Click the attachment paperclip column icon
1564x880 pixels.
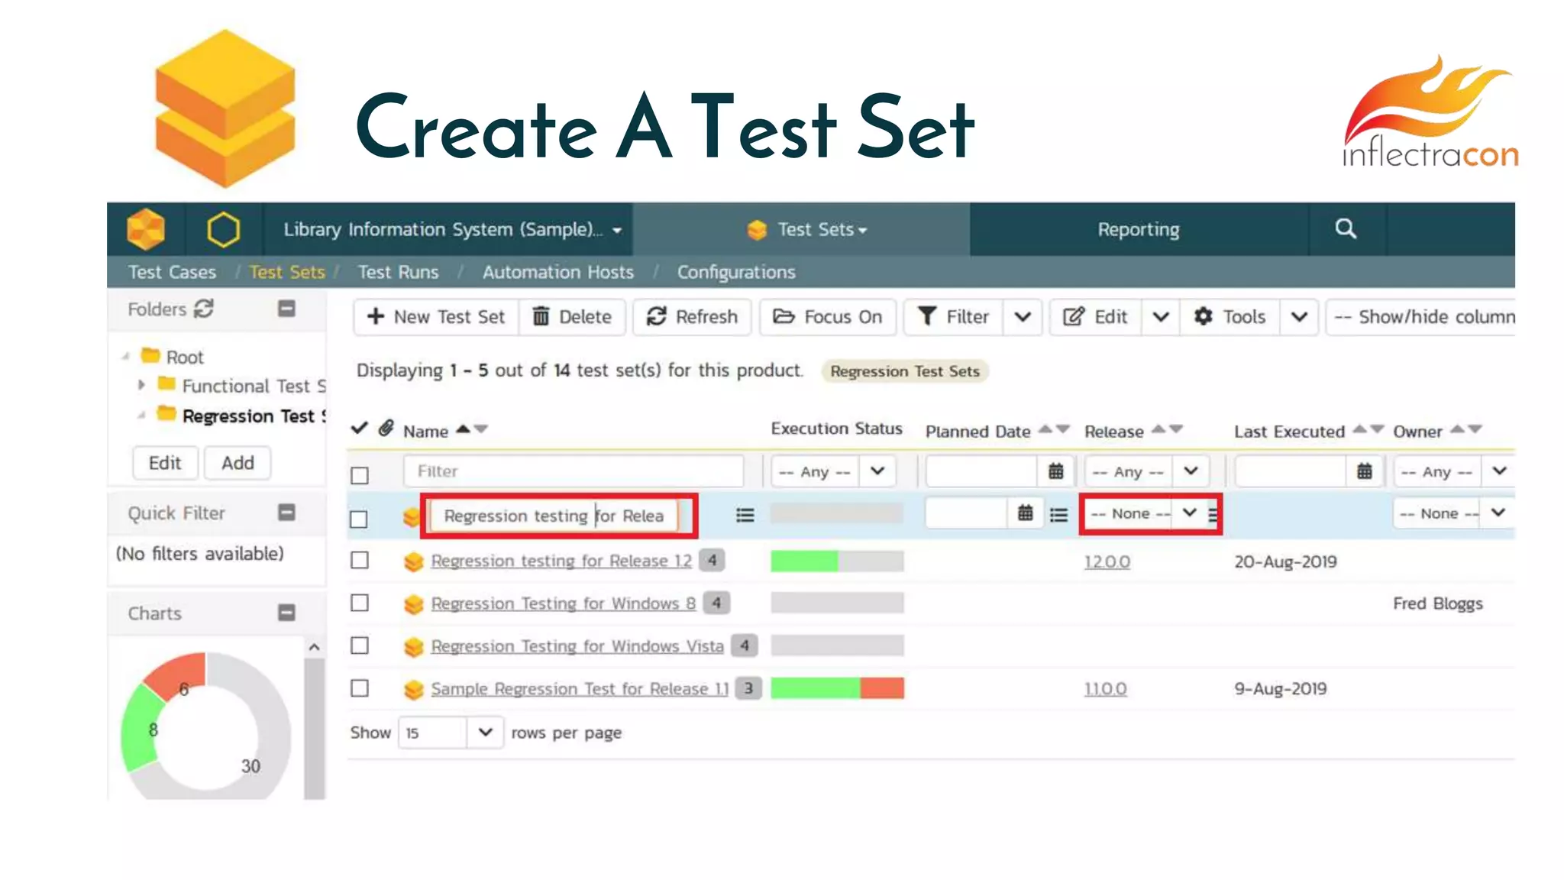tap(386, 429)
